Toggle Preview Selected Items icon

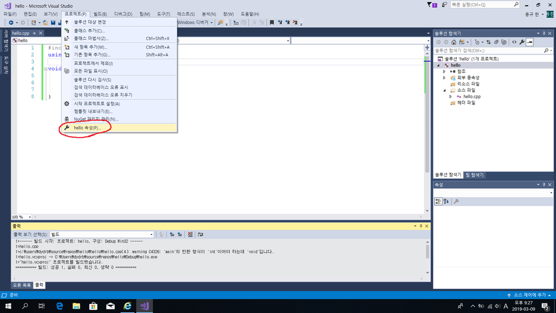point(530,42)
